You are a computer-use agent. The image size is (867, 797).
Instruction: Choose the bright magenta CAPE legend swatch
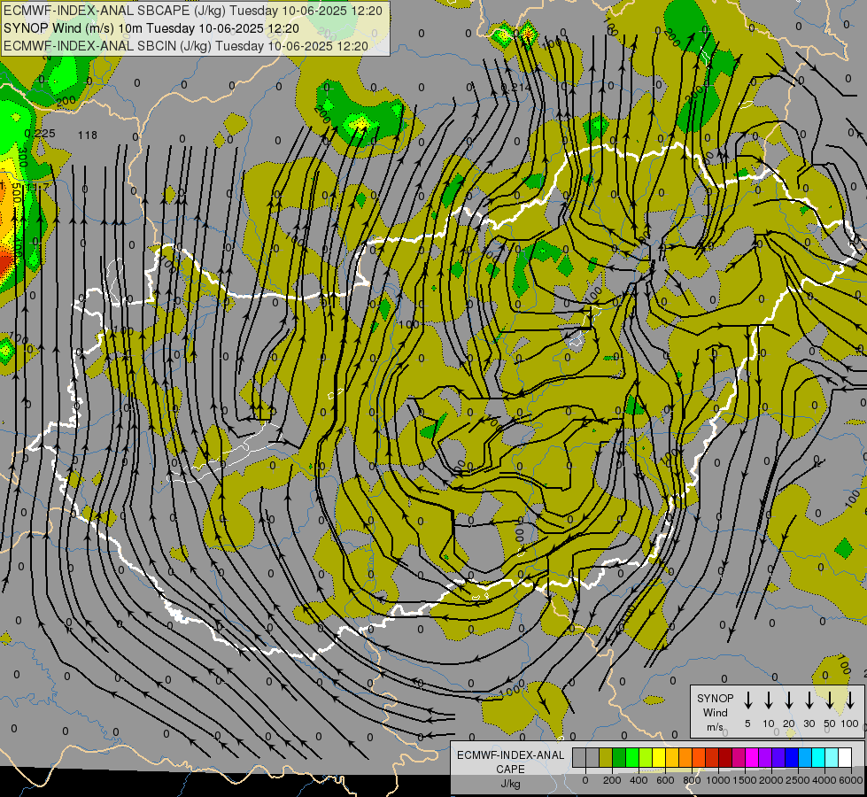click(x=752, y=757)
